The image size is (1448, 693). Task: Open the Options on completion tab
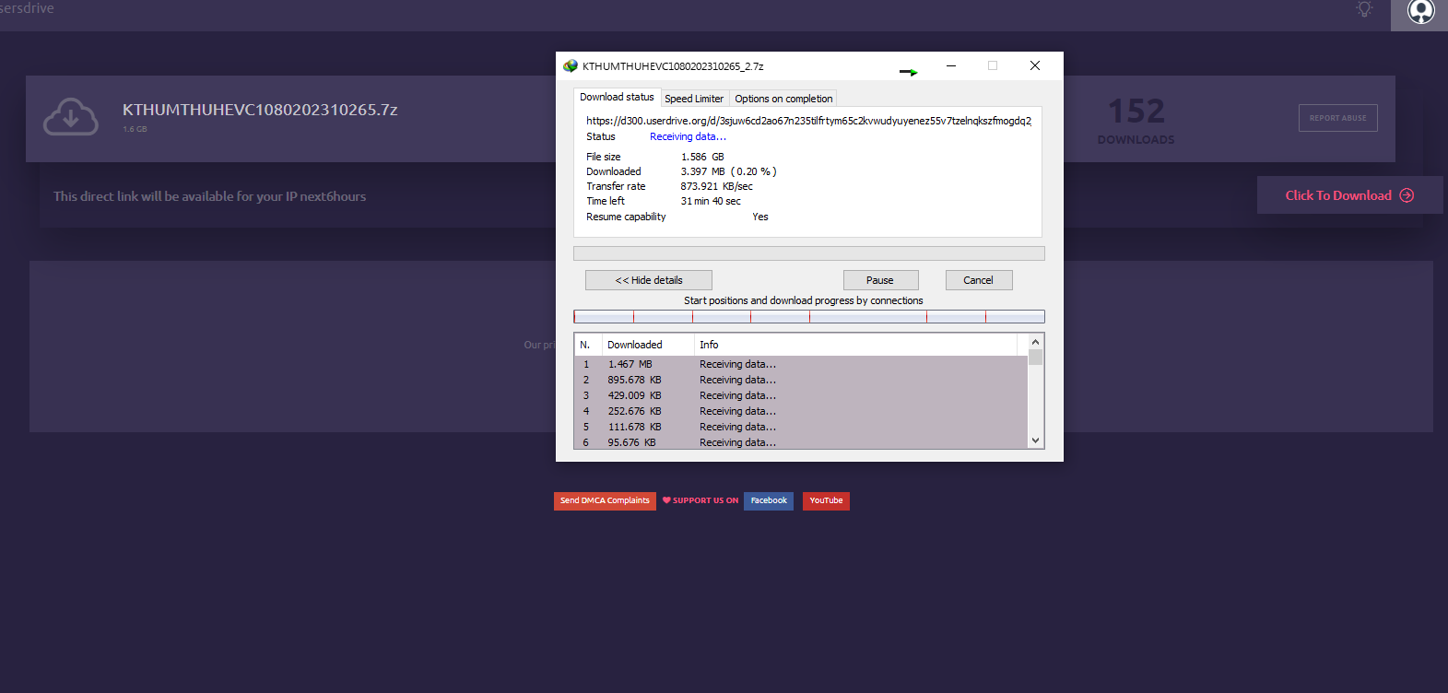click(783, 99)
